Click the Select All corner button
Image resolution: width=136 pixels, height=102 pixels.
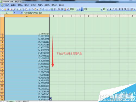pyautogui.click(x=2, y=16)
